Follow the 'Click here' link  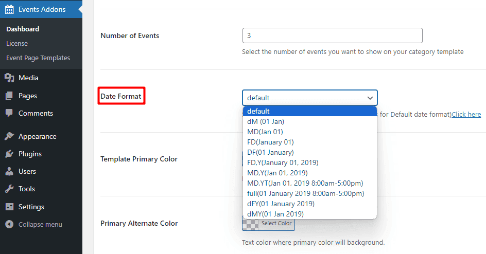coord(466,115)
